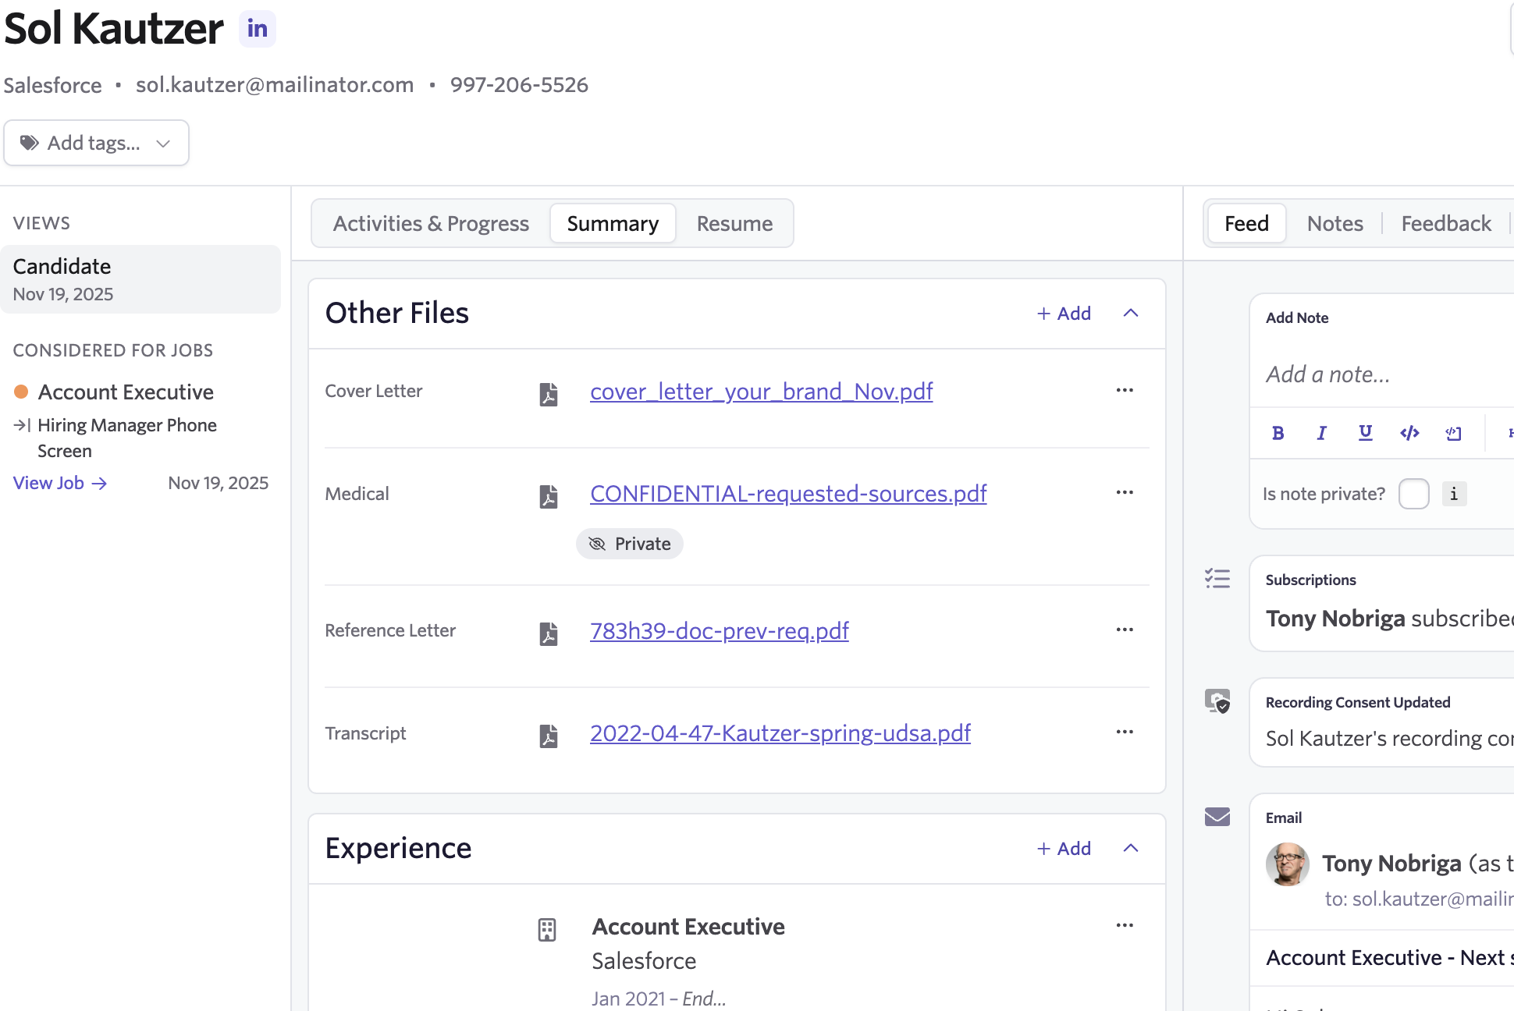Add a new file to Other Files

(x=1064, y=313)
